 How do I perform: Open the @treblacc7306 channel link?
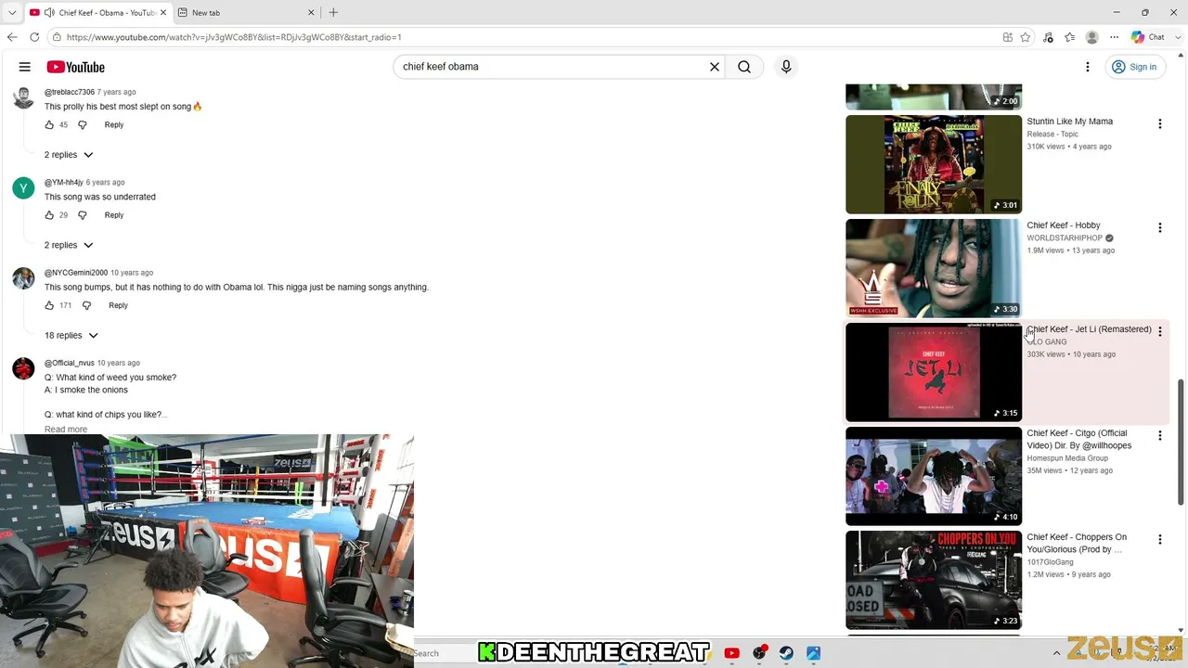point(70,92)
